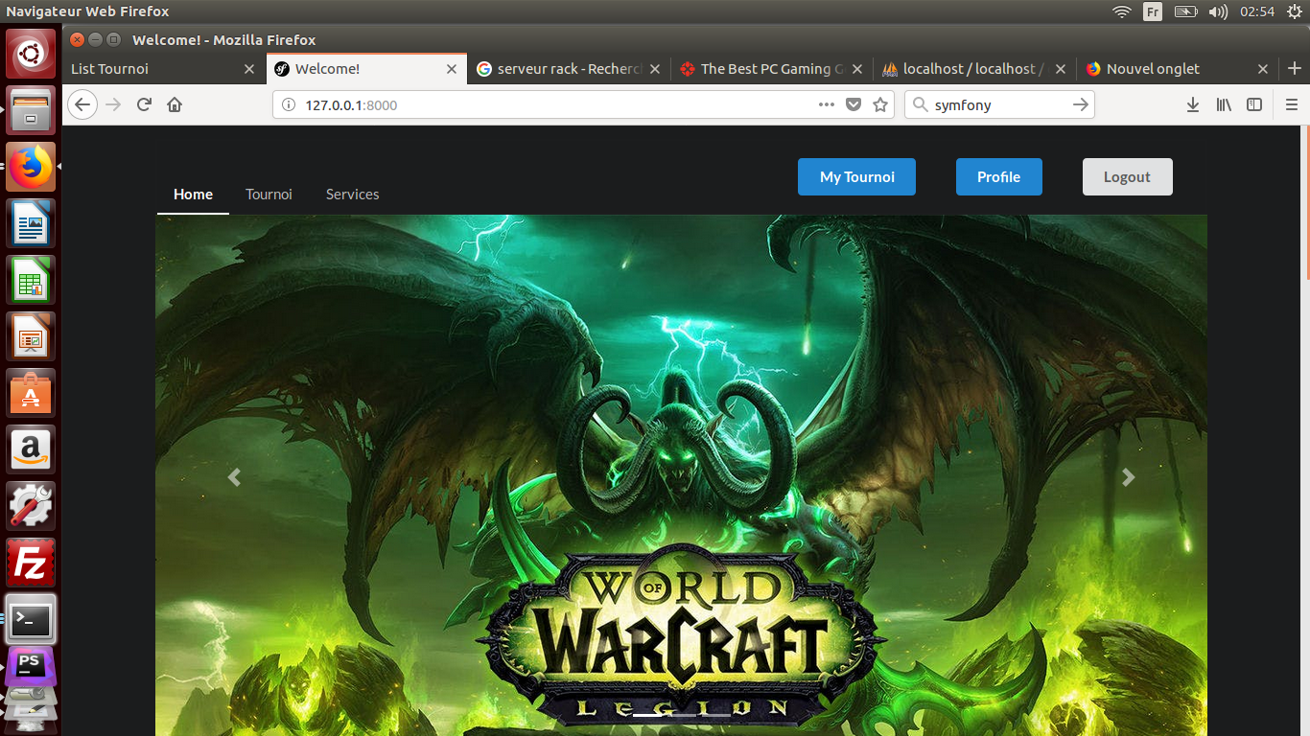Open Amazon launcher icon
Viewport: 1310px width, 736px height.
click(32, 449)
